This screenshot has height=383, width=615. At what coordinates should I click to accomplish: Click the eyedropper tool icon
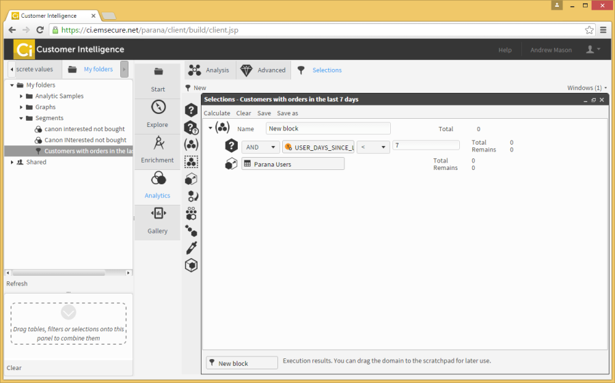pyautogui.click(x=191, y=248)
